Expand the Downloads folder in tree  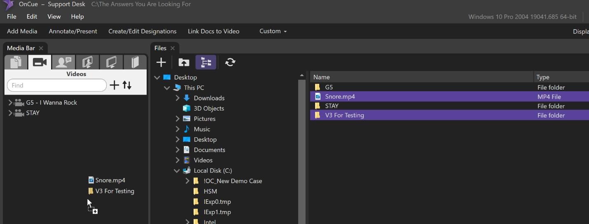click(178, 98)
